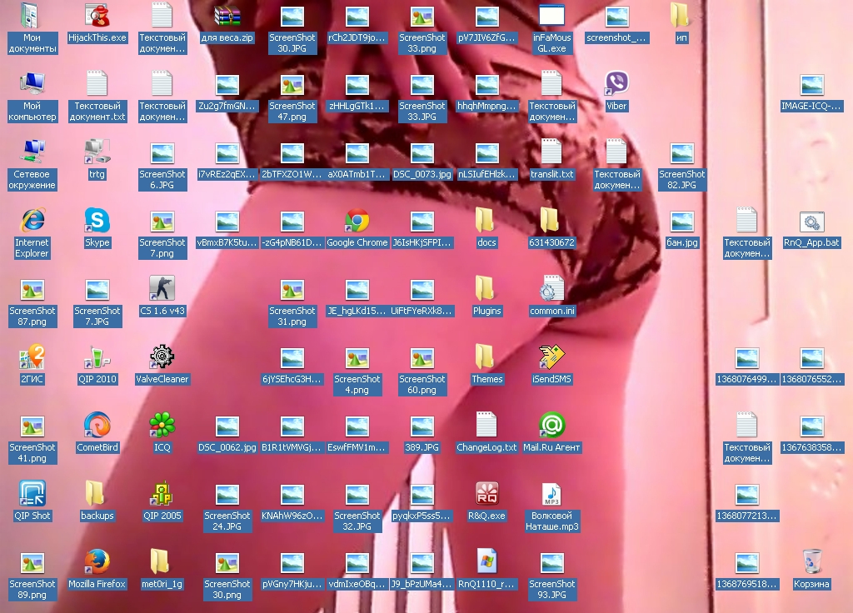The image size is (853, 613).
Task: Open DSC_0073.jpg image file
Action: pos(422,152)
